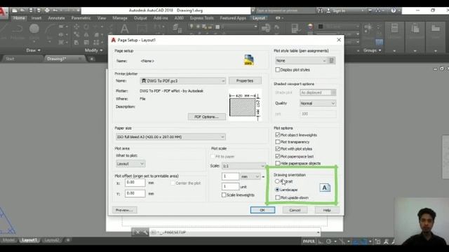449x252 pixels.
Task: Click the command line input showing PAGESETUP
Action: coord(235,232)
